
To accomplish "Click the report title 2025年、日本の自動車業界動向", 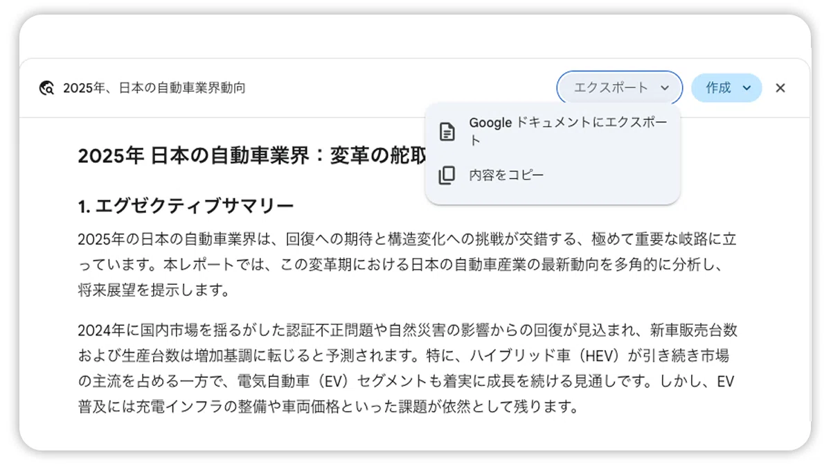I will (154, 88).
